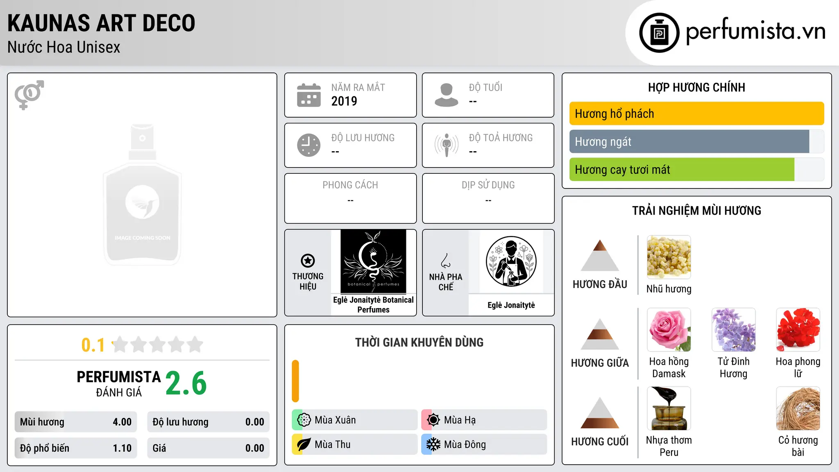Click the Trải nghiệm mùi hương heading
The image size is (839, 472).
pyautogui.click(x=696, y=211)
